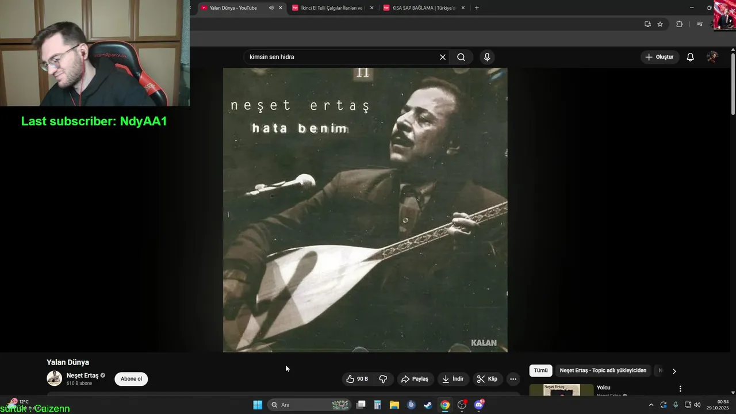Open Steam from the taskbar
The image size is (736, 414).
tap(428, 405)
